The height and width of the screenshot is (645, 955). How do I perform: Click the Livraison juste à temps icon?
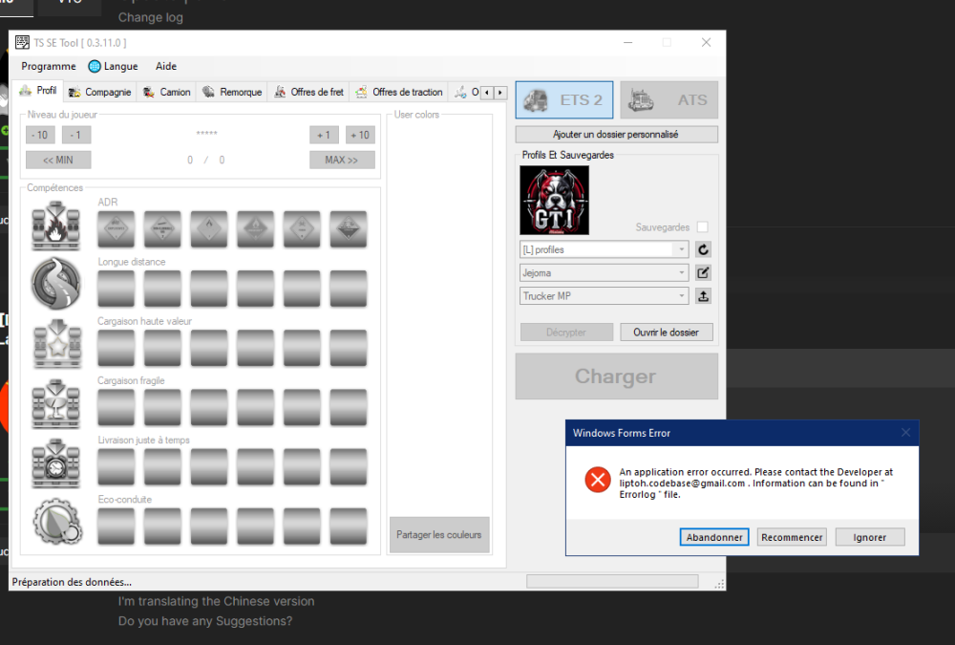coord(56,463)
